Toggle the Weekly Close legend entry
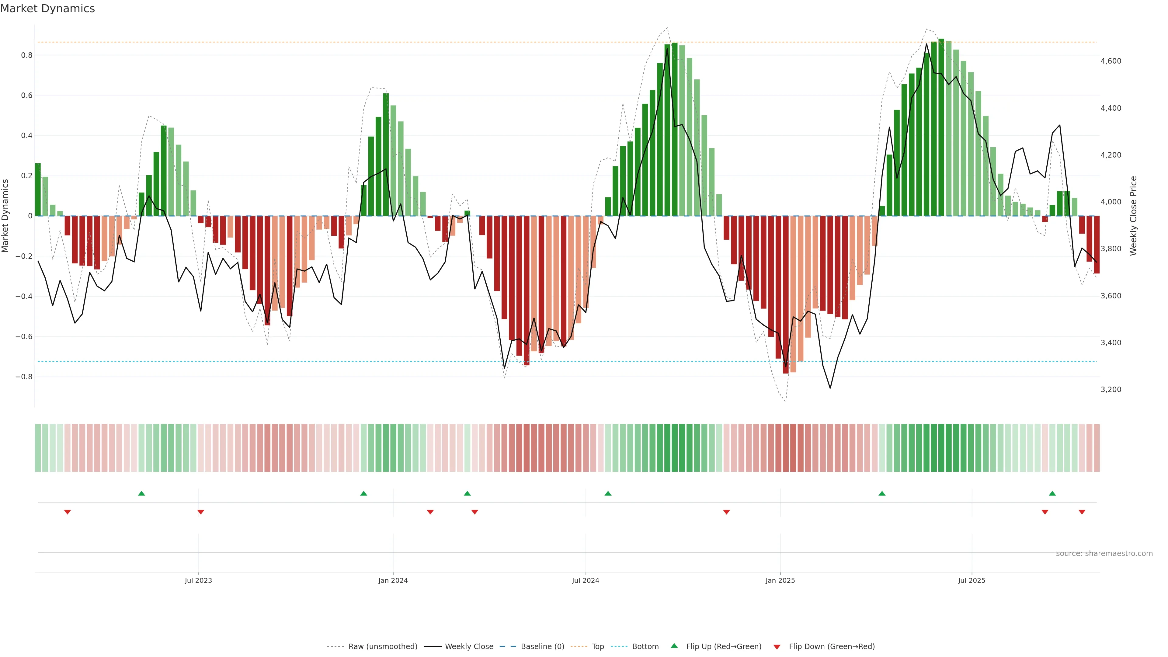The height and width of the screenshot is (657, 1168). click(x=469, y=647)
